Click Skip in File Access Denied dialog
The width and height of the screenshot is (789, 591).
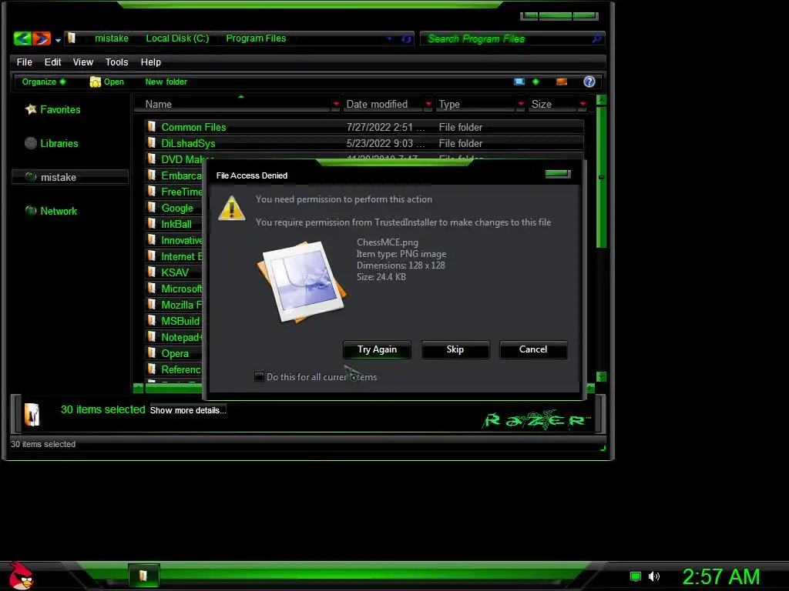(x=455, y=350)
